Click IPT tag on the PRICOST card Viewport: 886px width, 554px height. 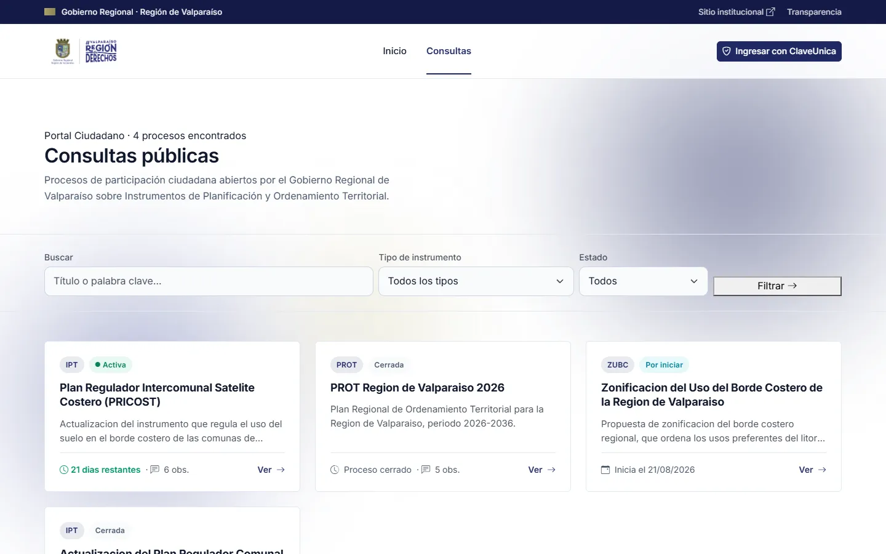click(x=72, y=365)
